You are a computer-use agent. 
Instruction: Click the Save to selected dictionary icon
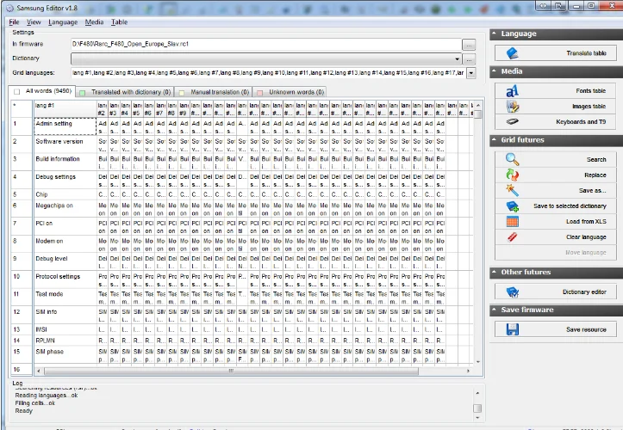[x=512, y=206]
